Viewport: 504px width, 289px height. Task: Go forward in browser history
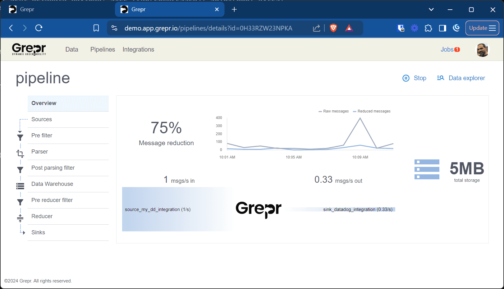tap(25, 28)
